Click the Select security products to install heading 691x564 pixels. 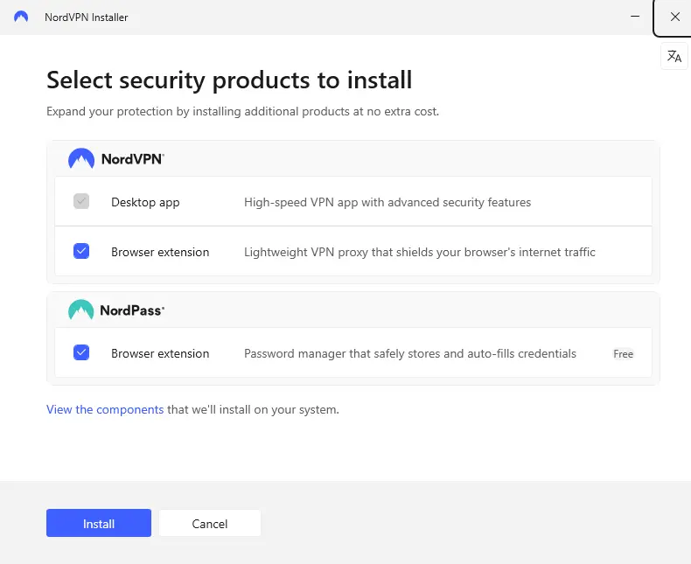tap(229, 80)
